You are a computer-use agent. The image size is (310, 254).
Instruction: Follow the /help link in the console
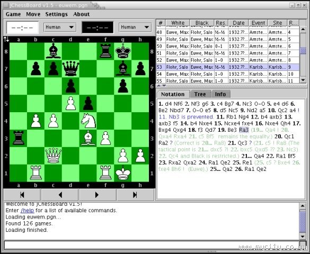click(x=27, y=211)
